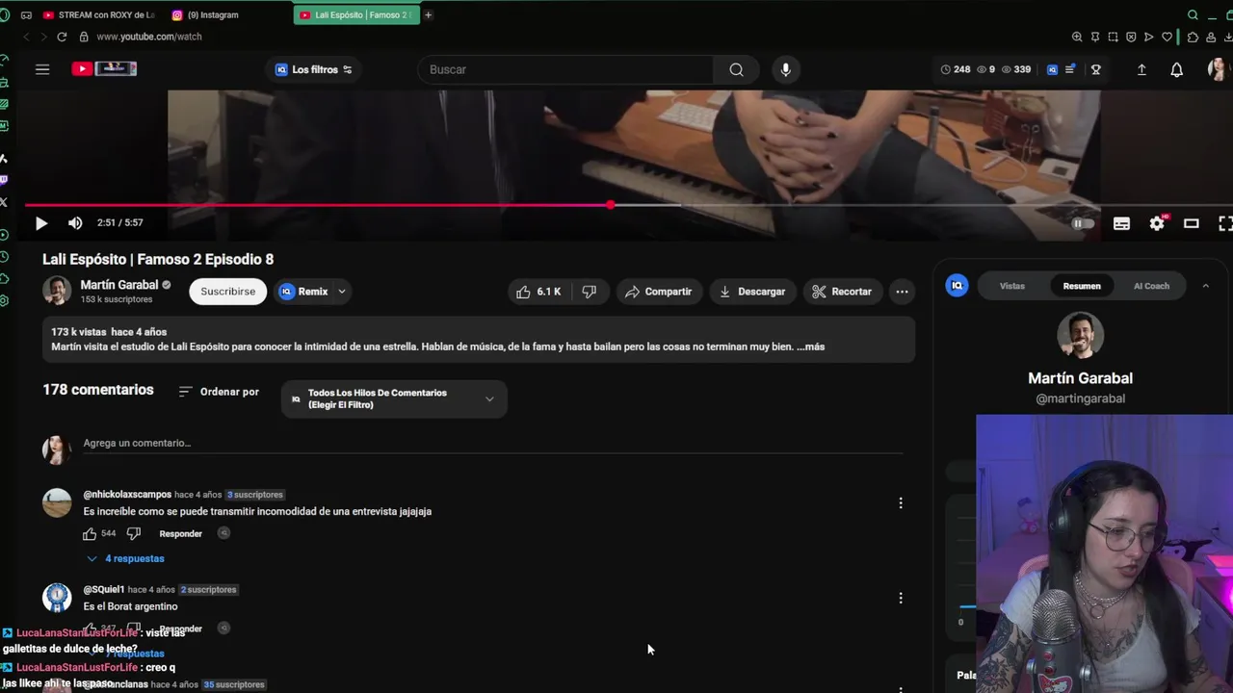
Task: Go to the YouTube home logo
Action: pyautogui.click(x=104, y=68)
